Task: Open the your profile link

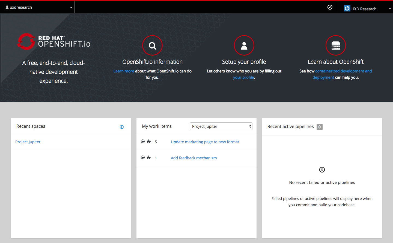Action: (243, 77)
